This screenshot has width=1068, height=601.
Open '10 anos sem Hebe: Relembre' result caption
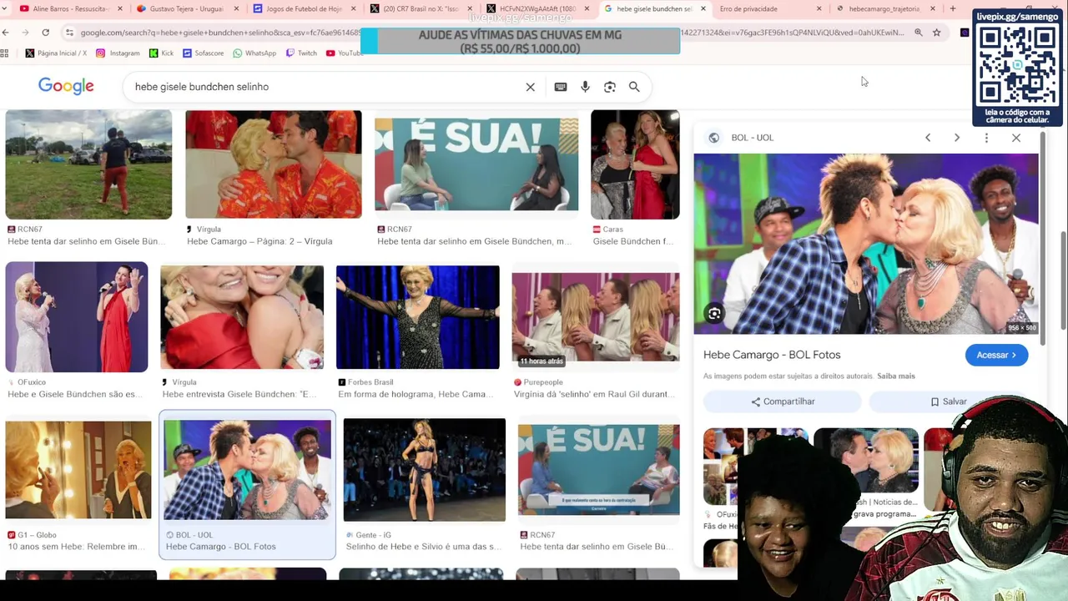[x=77, y=547]
